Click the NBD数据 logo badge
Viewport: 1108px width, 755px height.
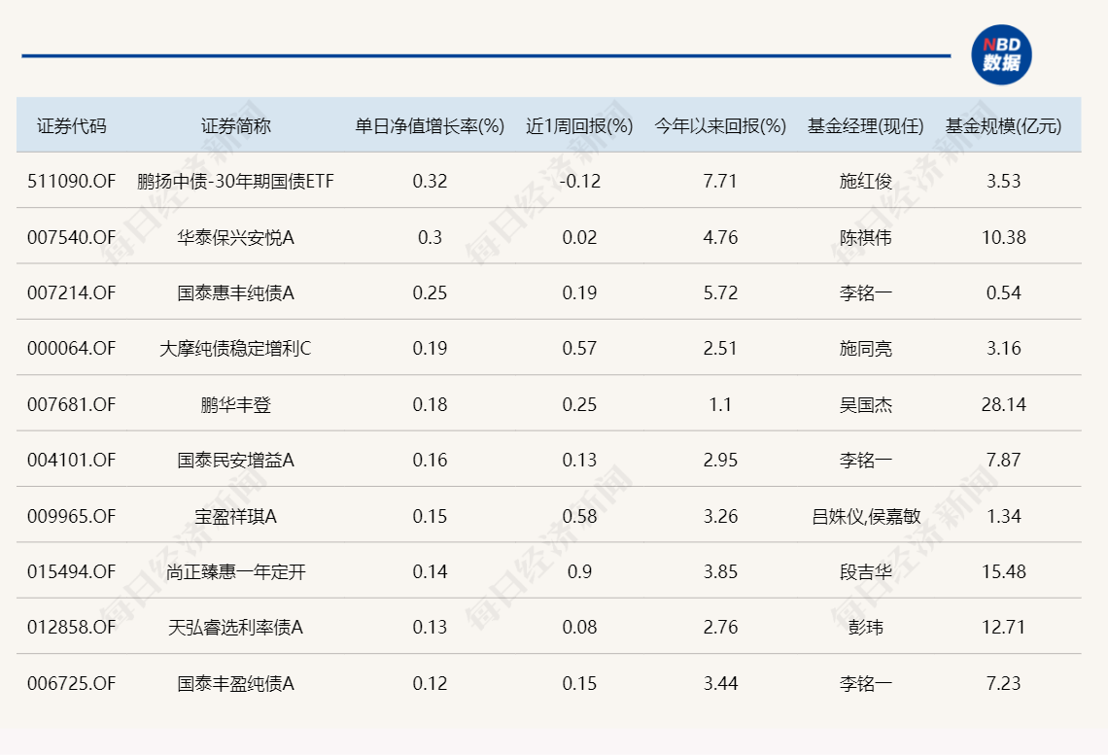(x=1001, y=55)
